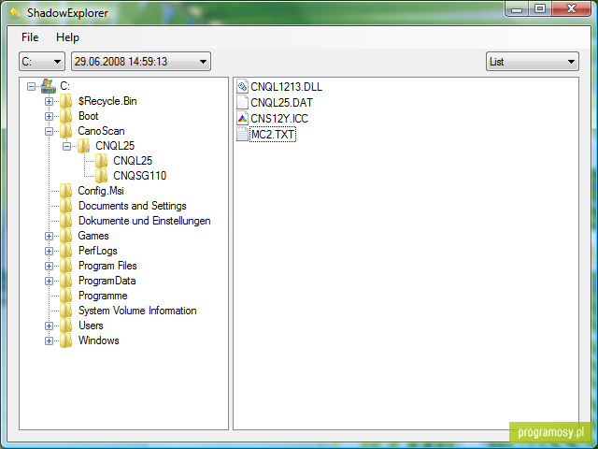Open the File menu

30,37
